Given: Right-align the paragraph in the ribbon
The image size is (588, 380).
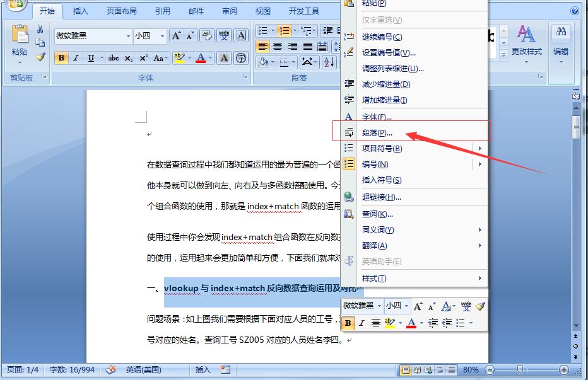Looking at the screenshot, I should coord(293,47).
